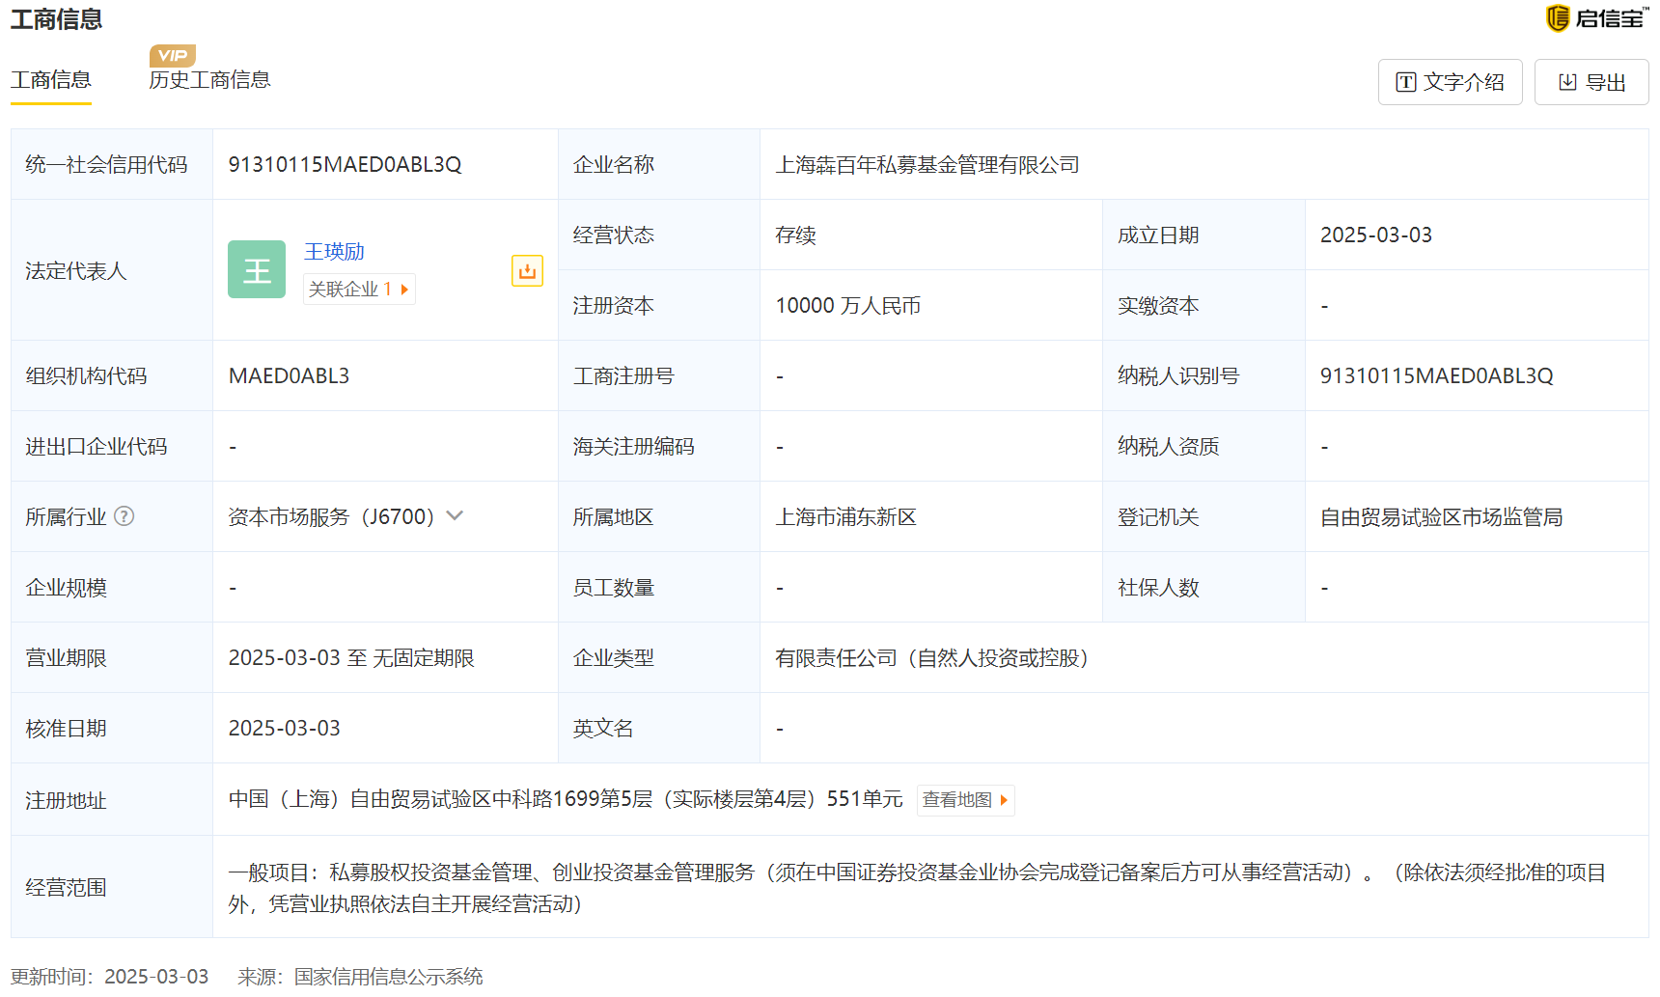Click the 经营范围 business scope description
1660x997 pixels.
[917, 888]
